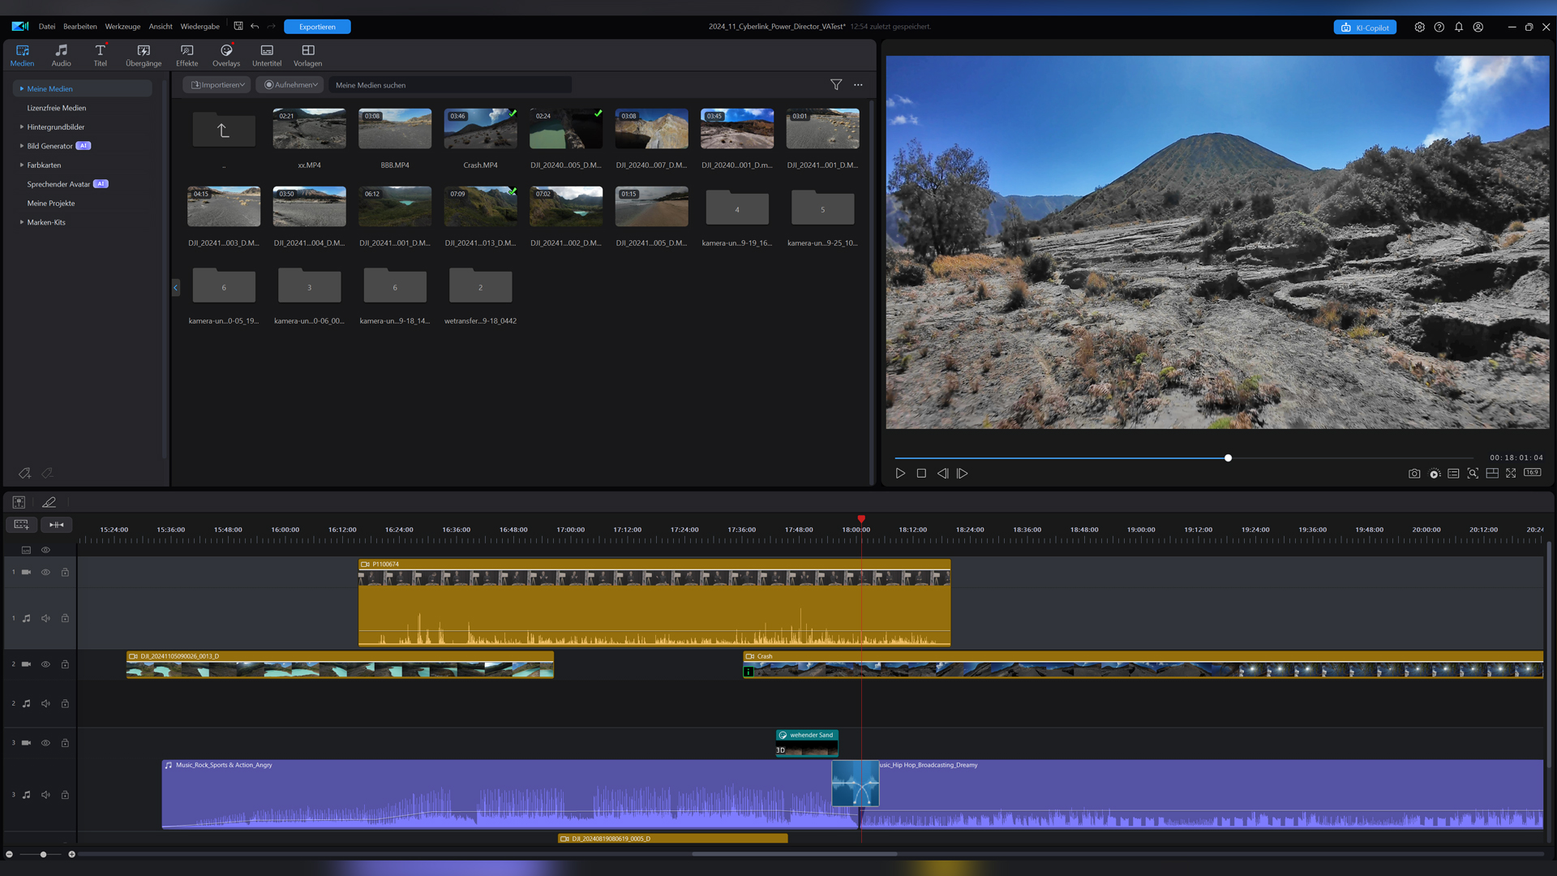Step to next frame in preview
Image resolution: width=1557 pixels, height=876 pixels.
[x=963, y=474]
